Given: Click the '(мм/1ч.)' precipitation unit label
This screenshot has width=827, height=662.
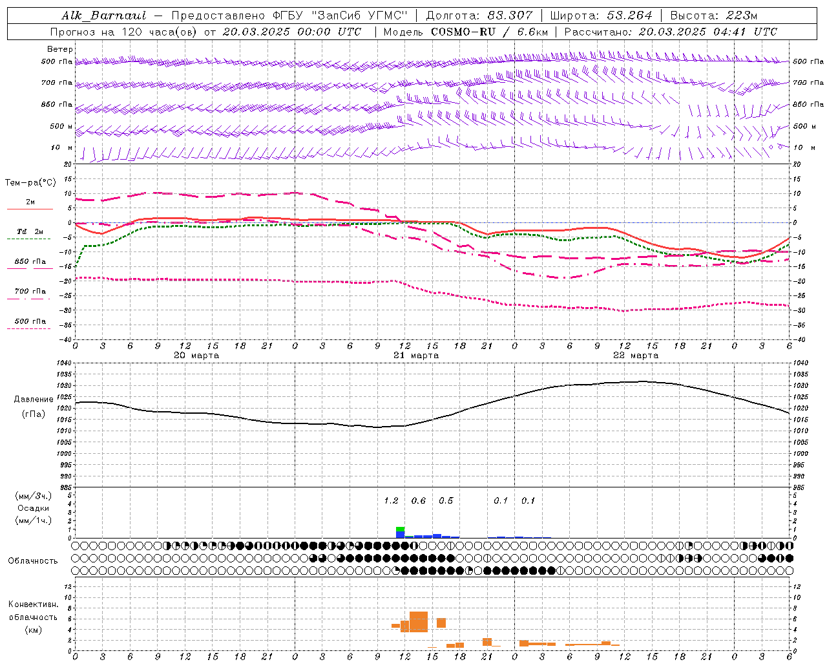Looking at the screenshot, I should tap(32, 520).
